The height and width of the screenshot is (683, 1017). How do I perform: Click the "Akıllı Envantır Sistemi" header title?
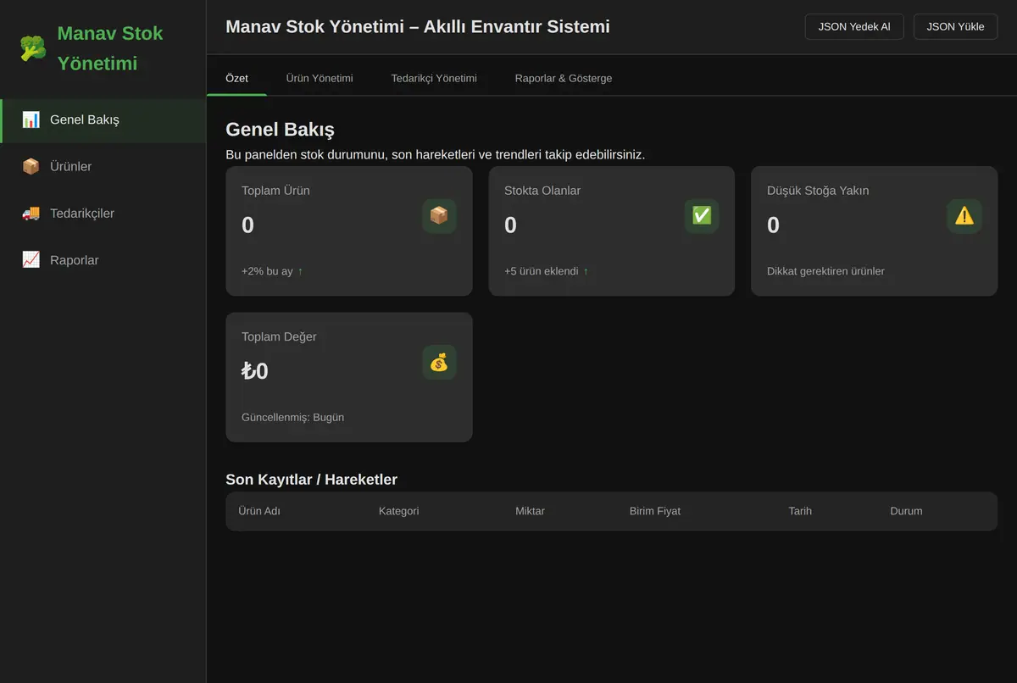pos(516,26)
